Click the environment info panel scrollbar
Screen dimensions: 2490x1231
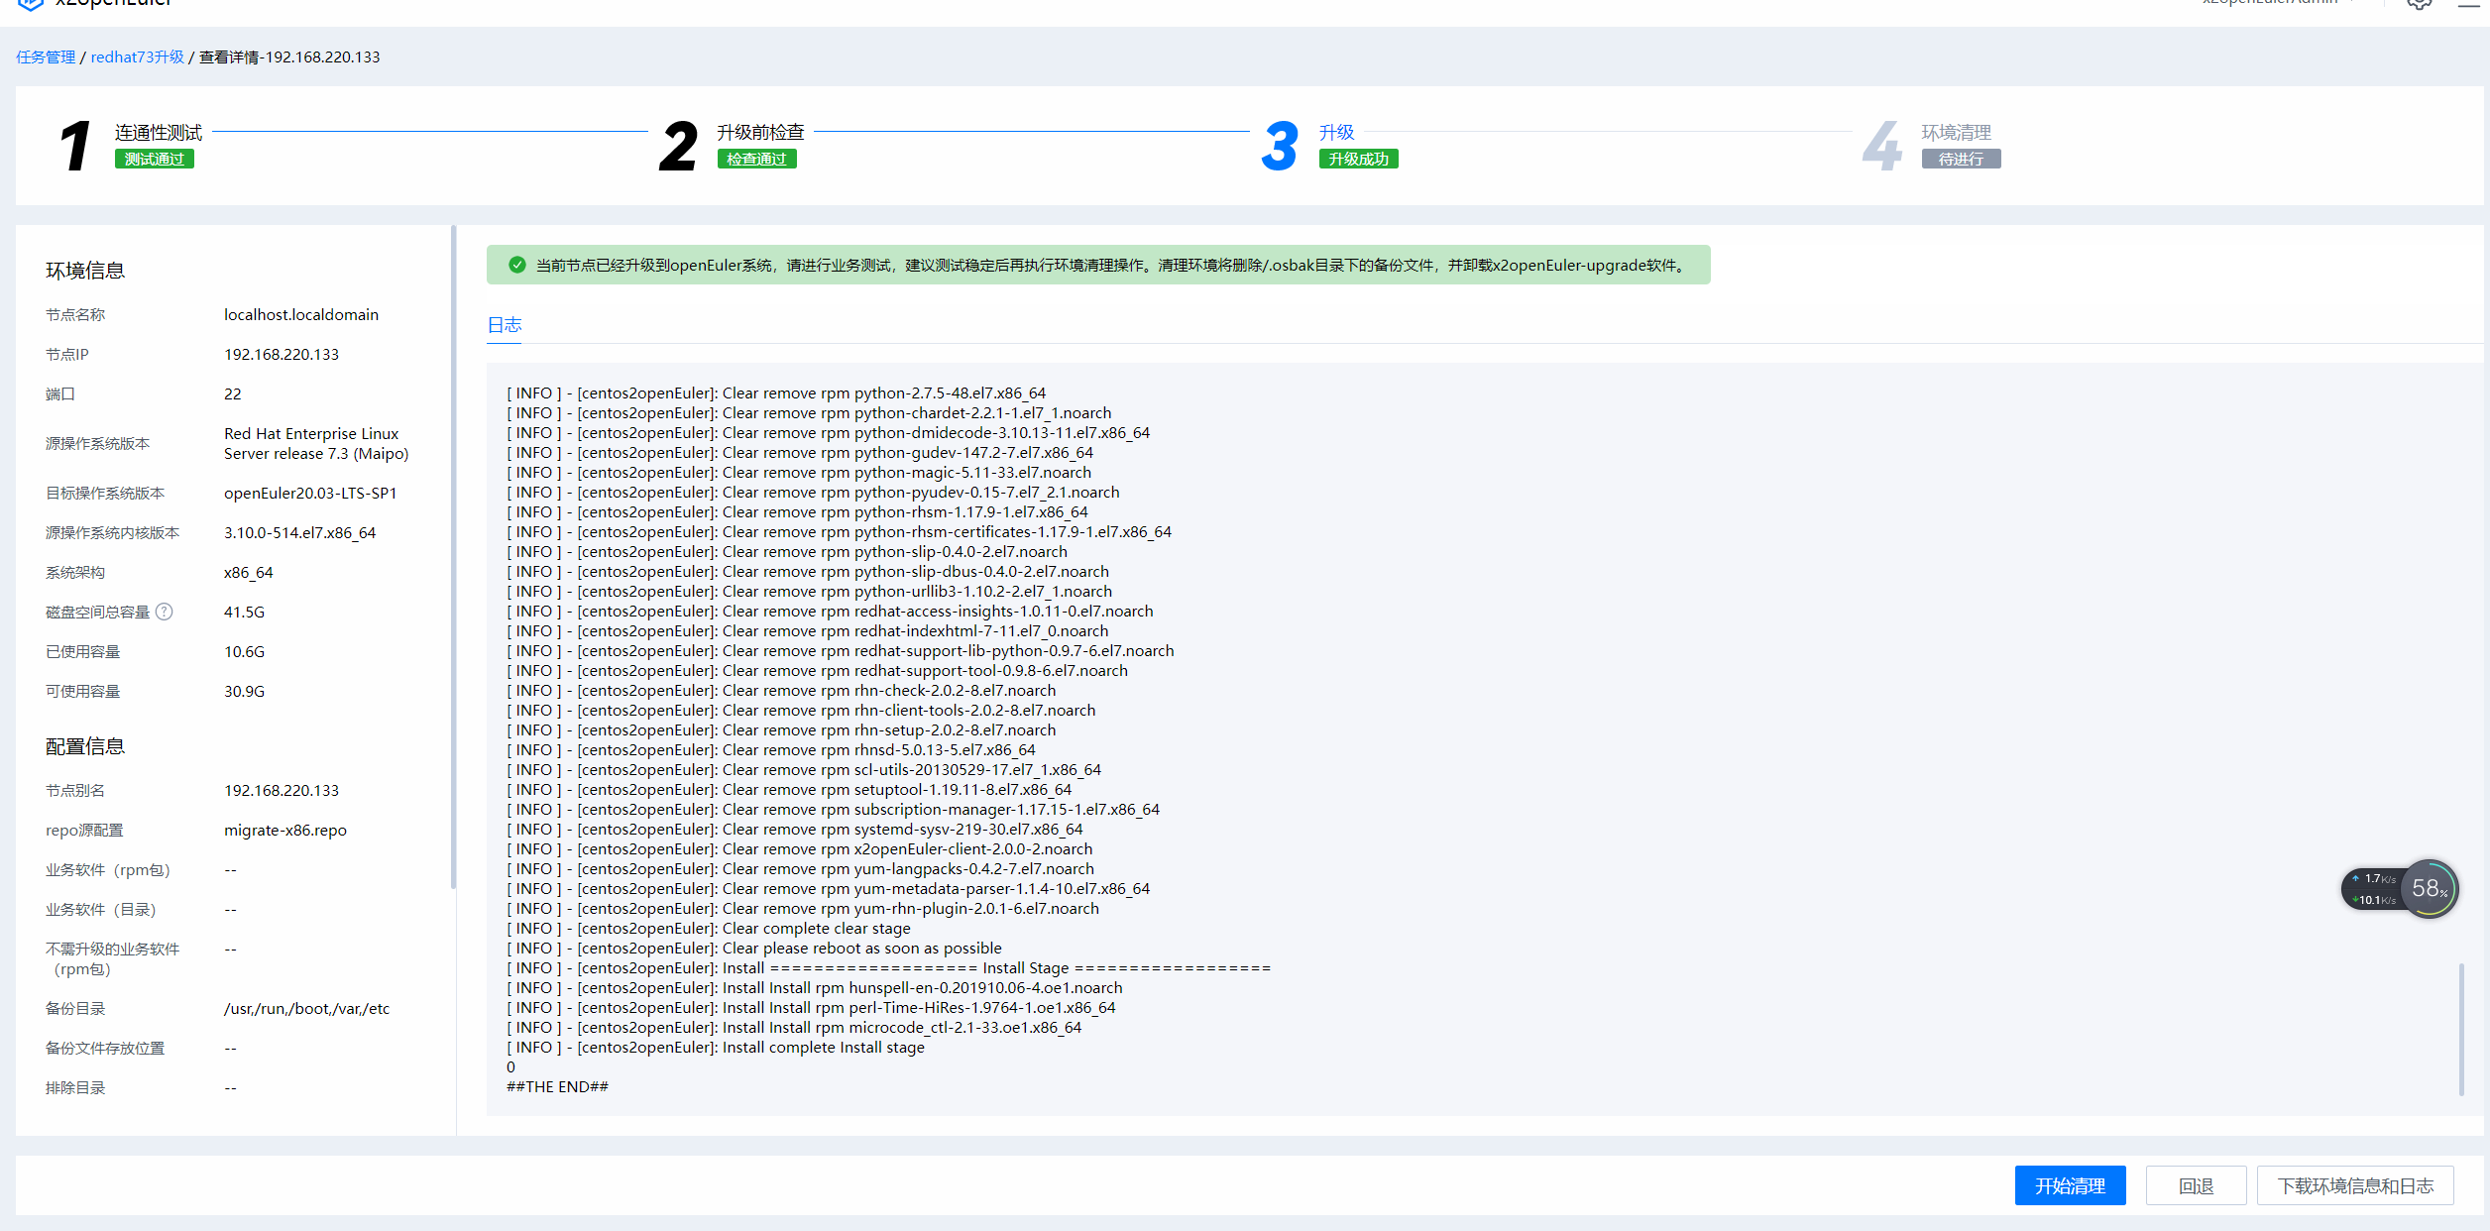[453, 555]
